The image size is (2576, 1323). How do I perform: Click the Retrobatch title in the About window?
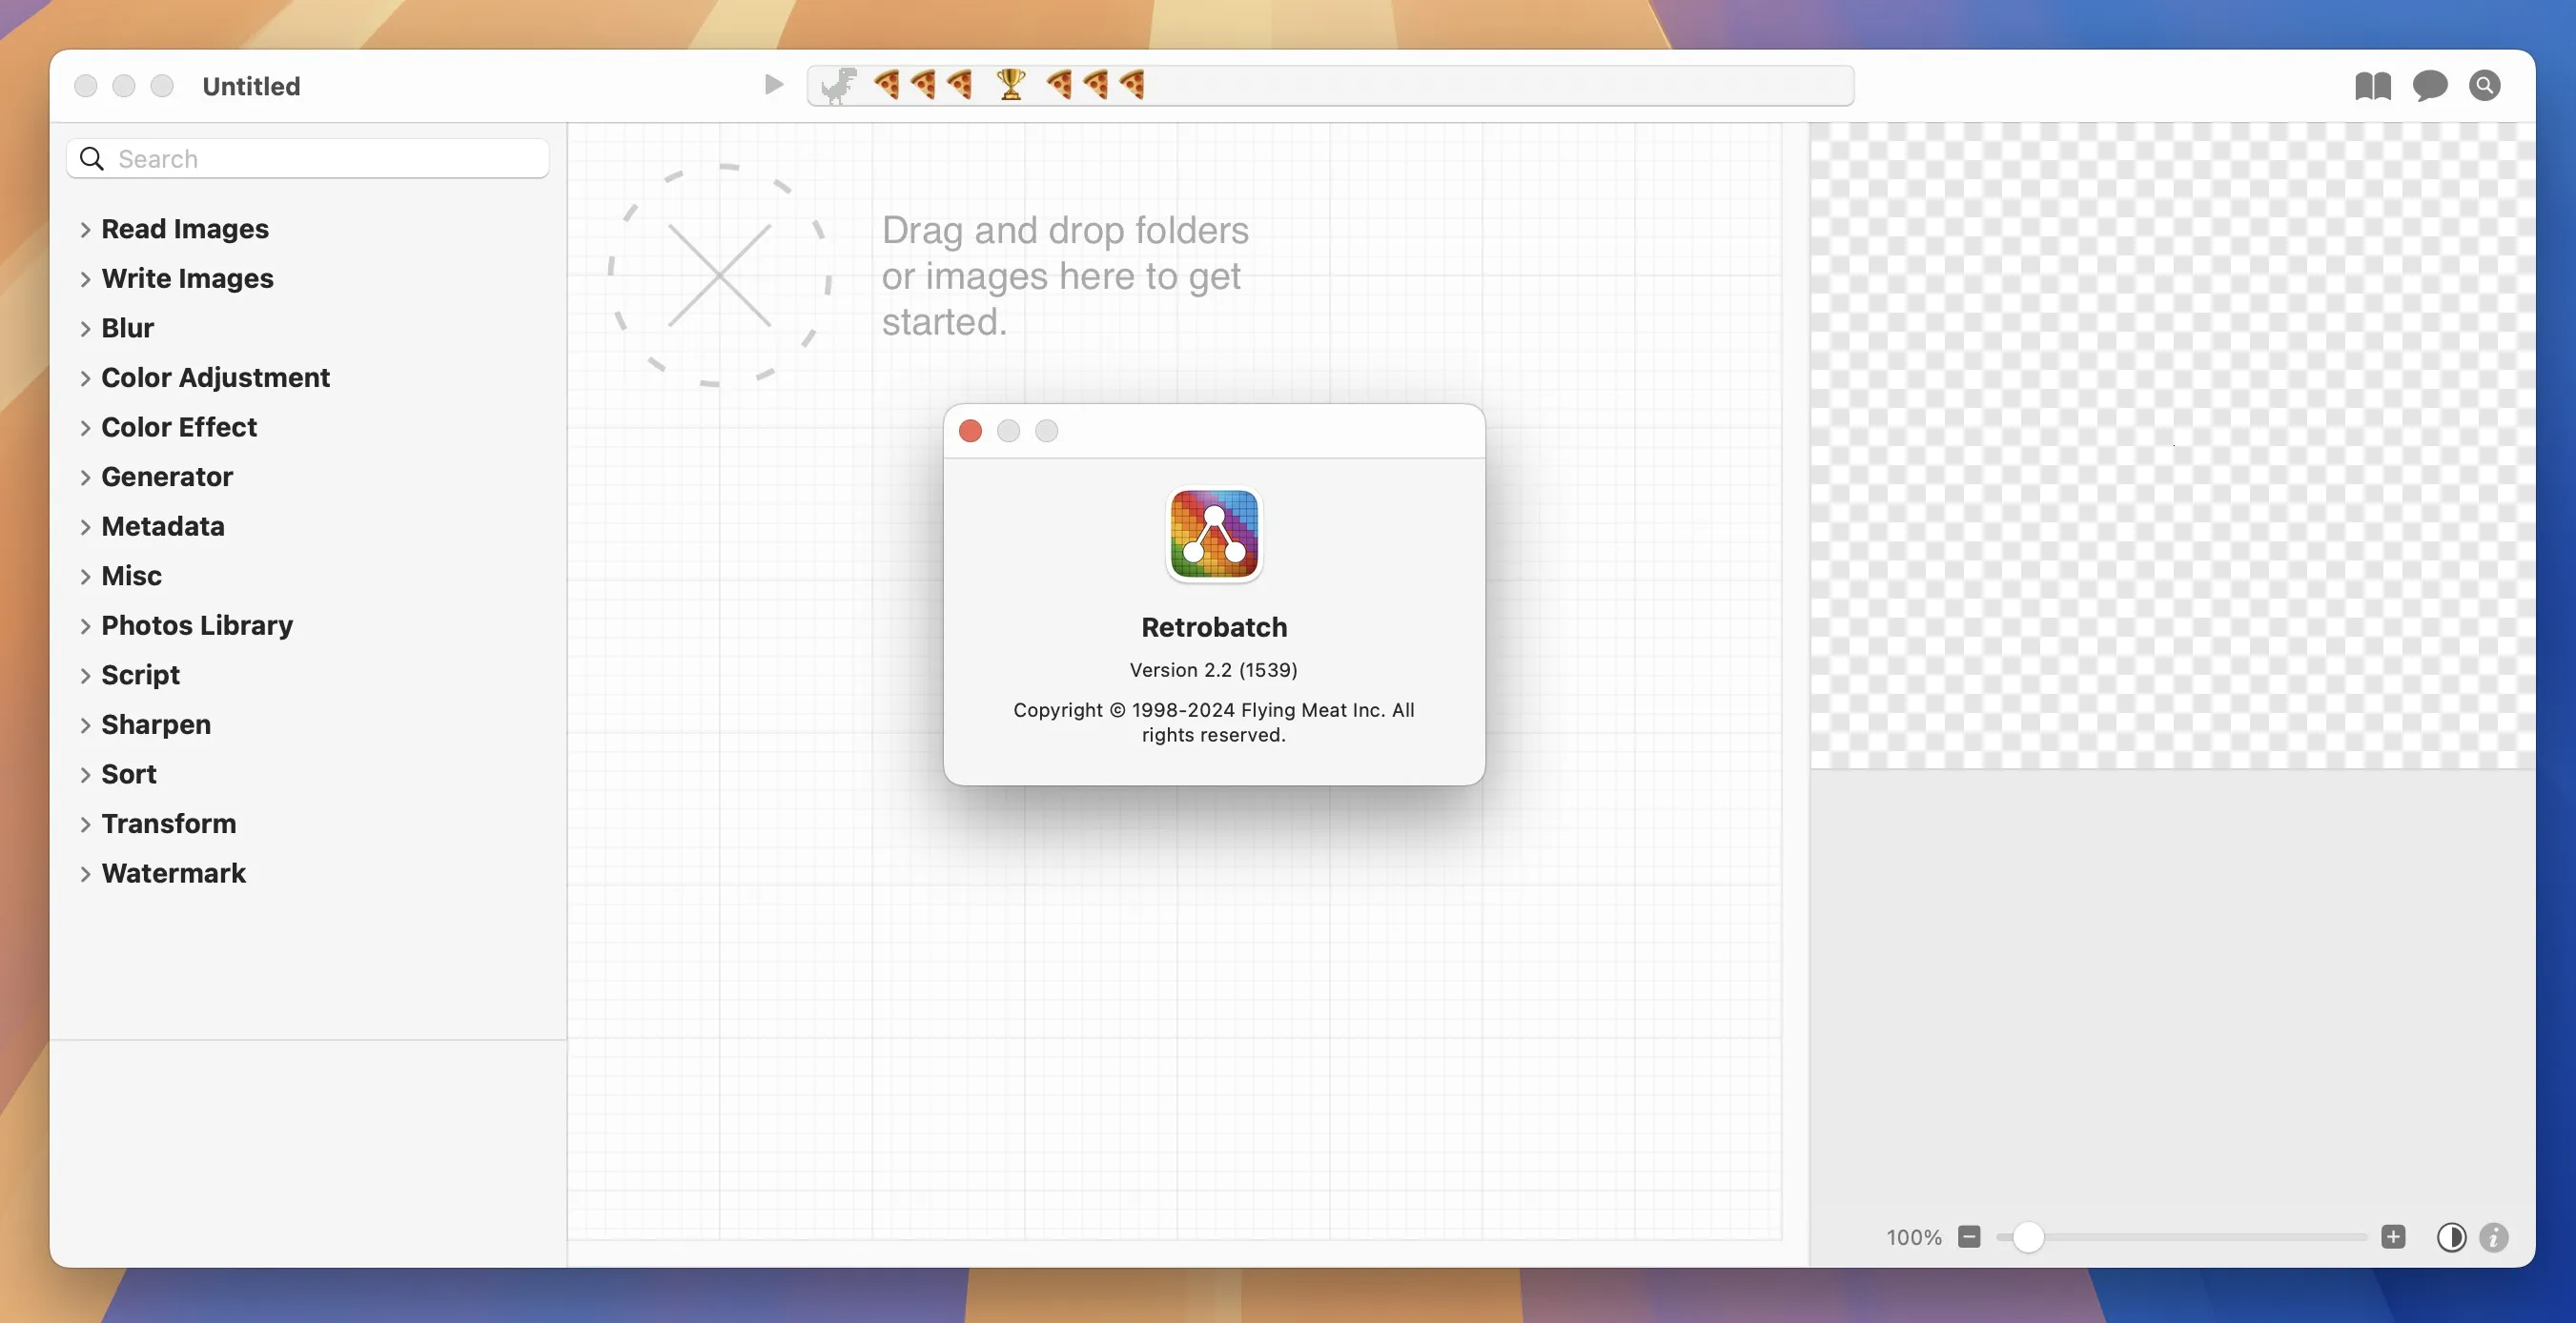1214,627
